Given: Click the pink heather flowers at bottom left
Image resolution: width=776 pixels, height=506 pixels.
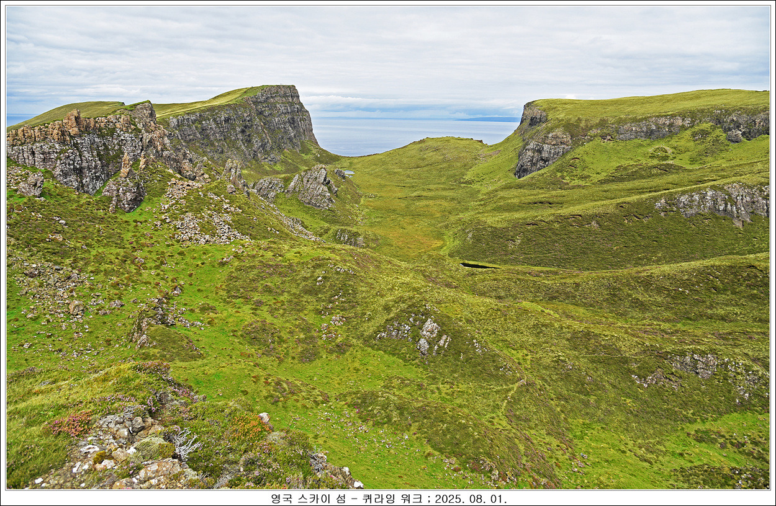Looking at the screenshot, I should [71, 424].
